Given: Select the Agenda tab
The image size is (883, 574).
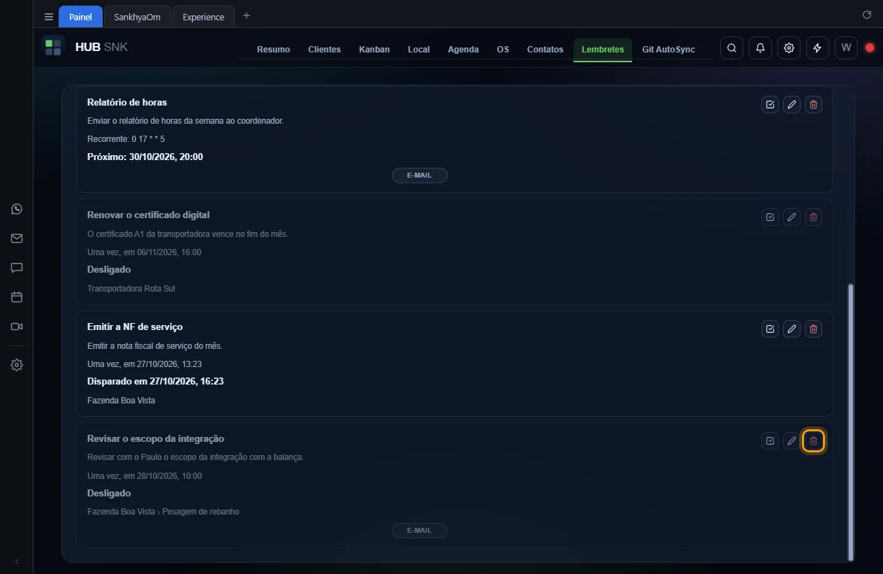Looking at the screenshot, I should click(463, 50).
